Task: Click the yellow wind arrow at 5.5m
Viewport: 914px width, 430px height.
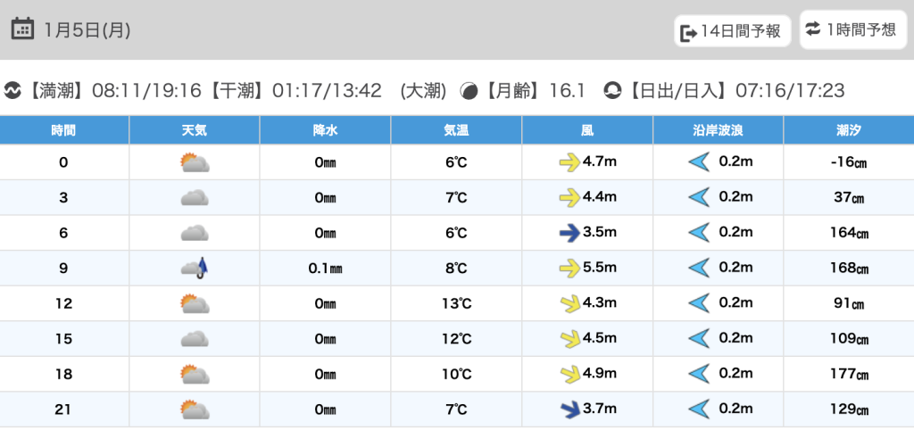Action: tap(568, 268)
